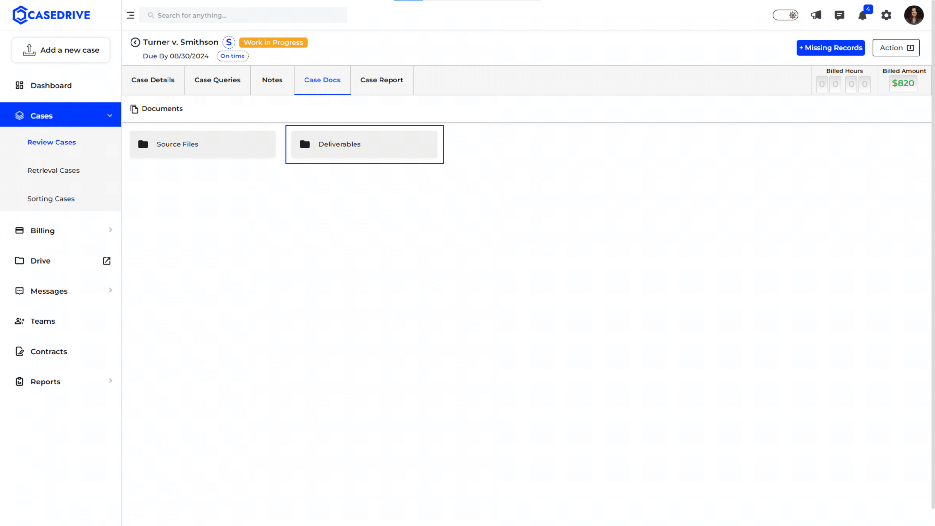
Task: Click the Billed Amount label
Action: [x=904, y=71]
